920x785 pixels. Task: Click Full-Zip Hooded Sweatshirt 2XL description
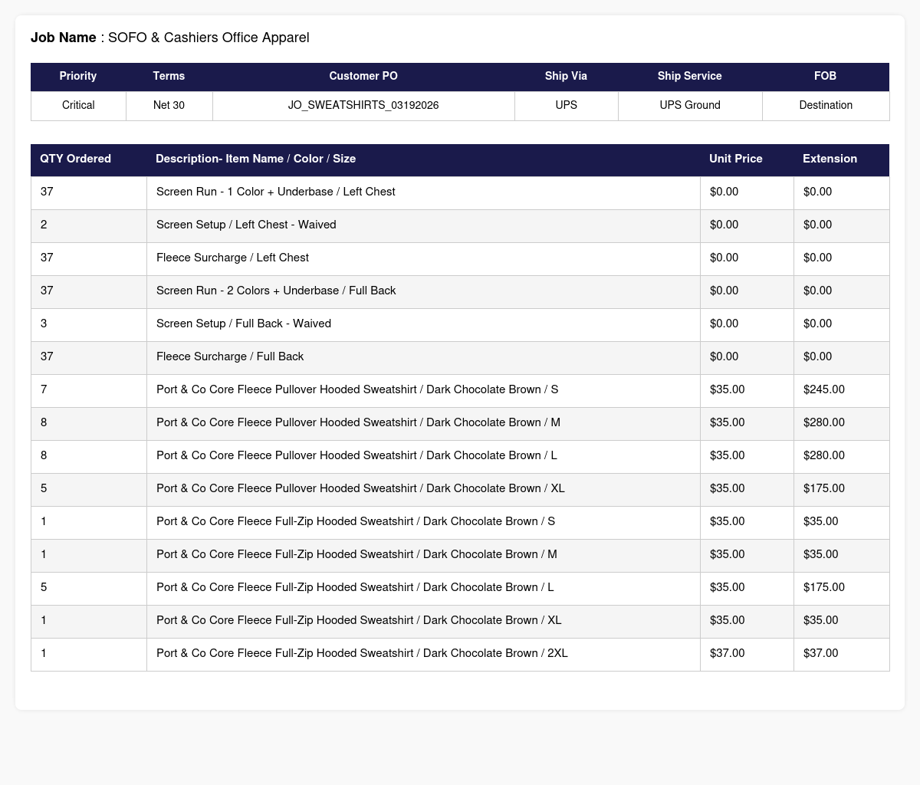[x=362, y=653]
